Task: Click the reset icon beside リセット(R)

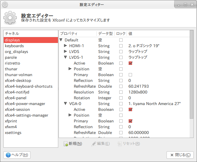Action: pyautogui.click(x=120, y=144)
